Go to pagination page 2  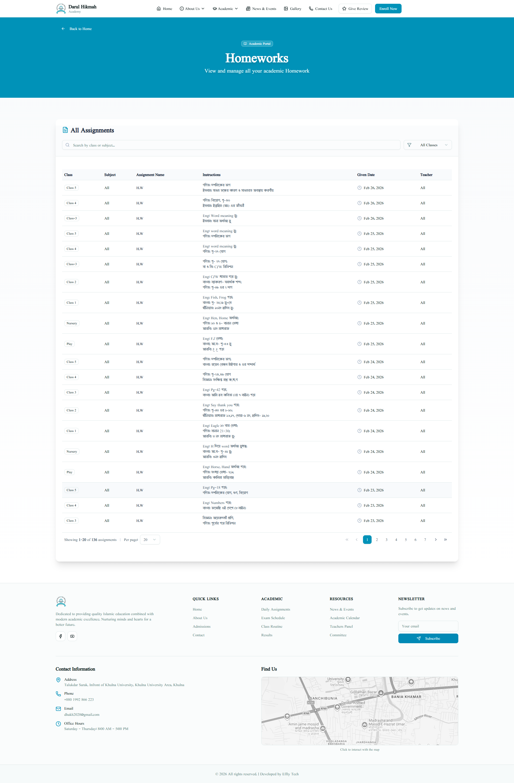(x=377, y=540)
